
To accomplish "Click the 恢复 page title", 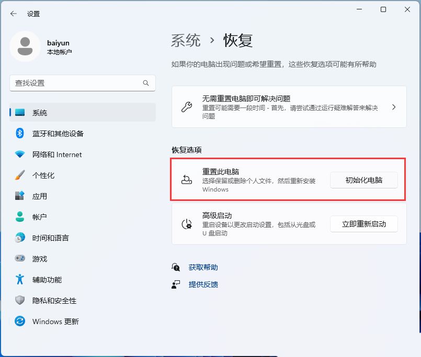I will (x=238, y=41).
